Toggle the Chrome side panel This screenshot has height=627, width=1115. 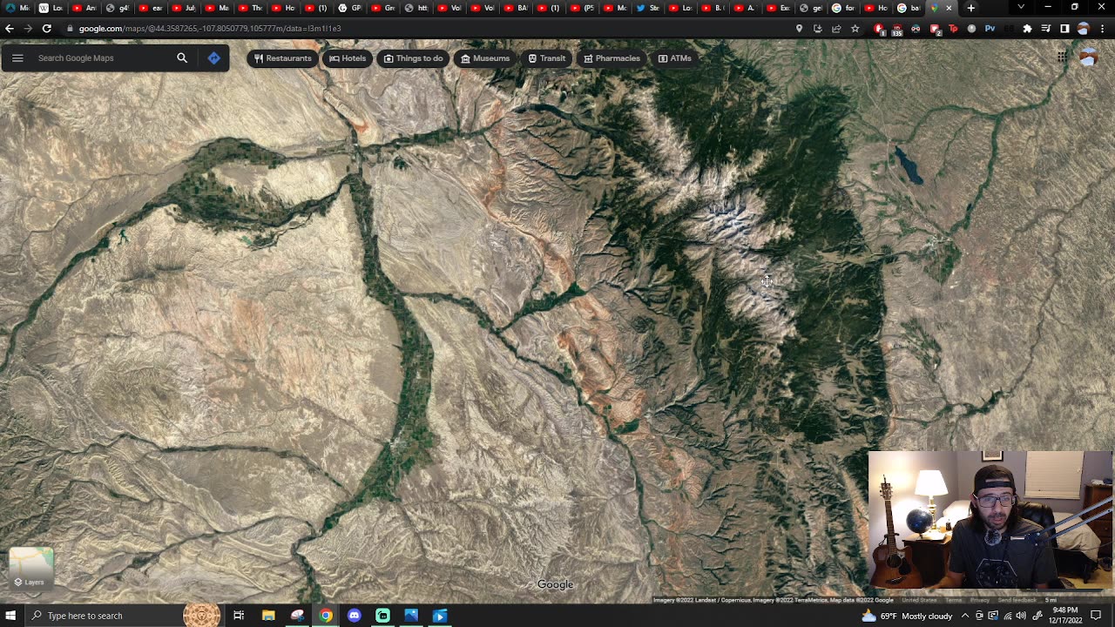click(1064, 29)
